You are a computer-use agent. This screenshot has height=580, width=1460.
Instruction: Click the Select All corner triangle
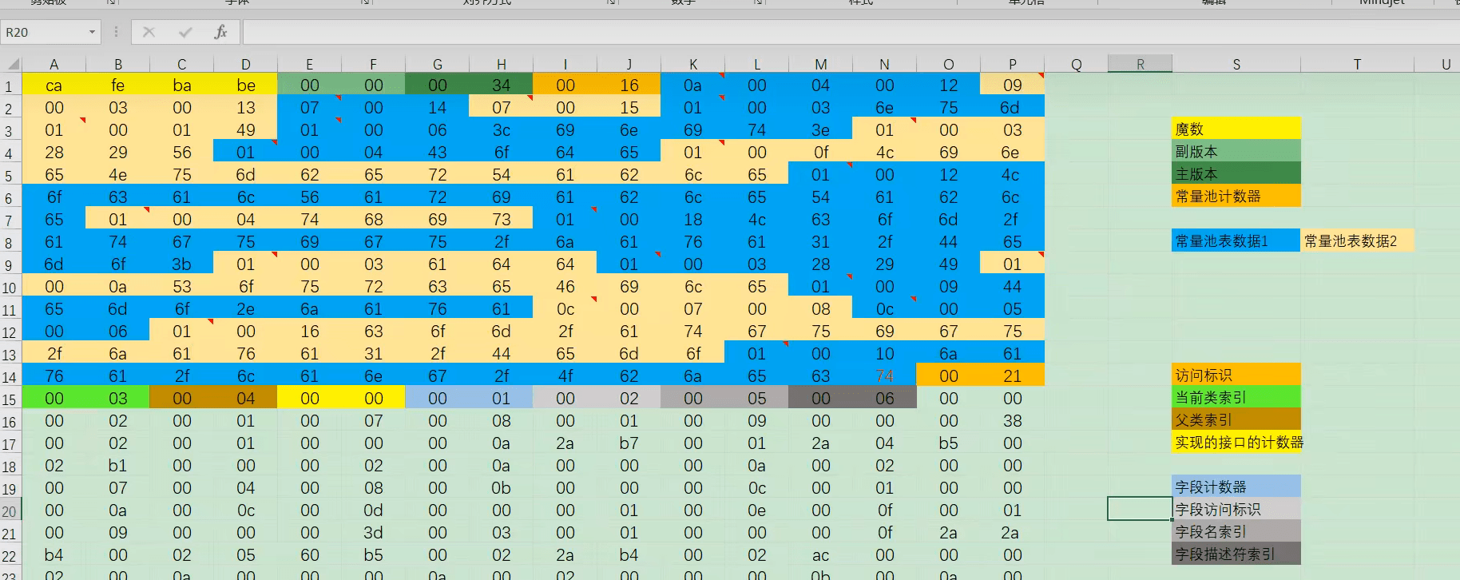pos(12,64)
